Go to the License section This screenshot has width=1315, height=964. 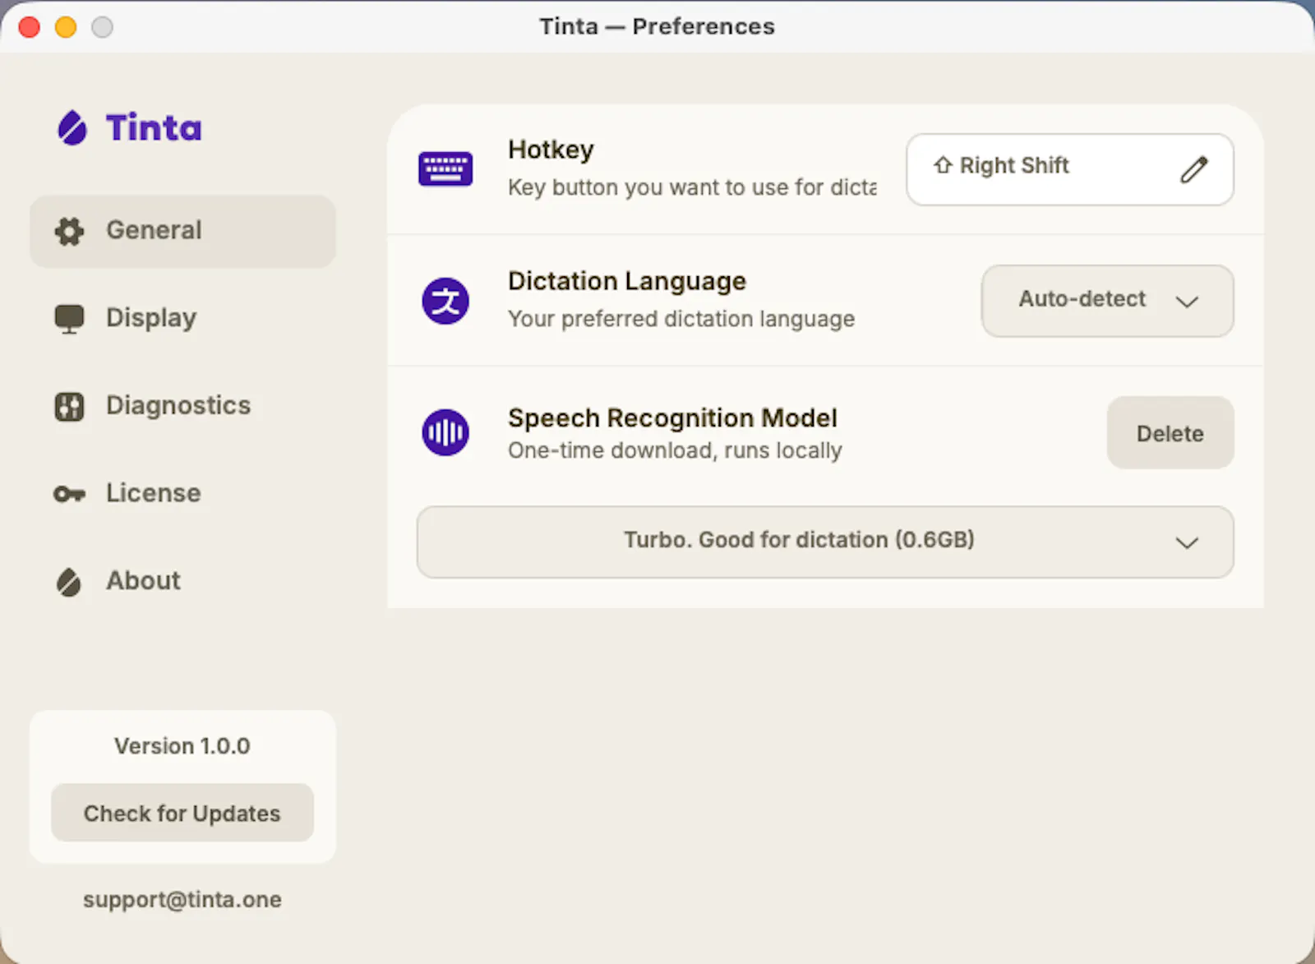coord(182,494)
